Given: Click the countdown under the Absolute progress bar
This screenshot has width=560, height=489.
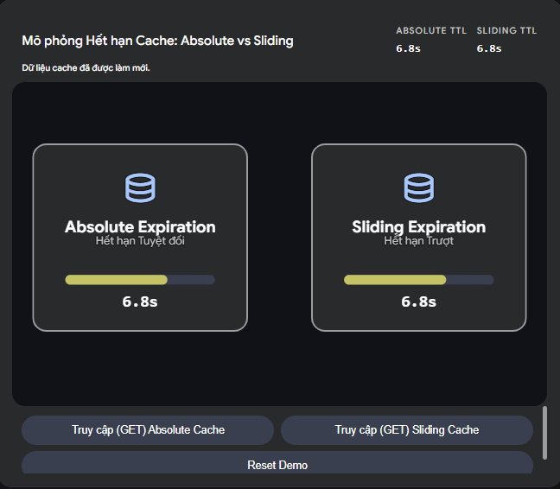Looking at the screenshot, I should pos(140,302).
